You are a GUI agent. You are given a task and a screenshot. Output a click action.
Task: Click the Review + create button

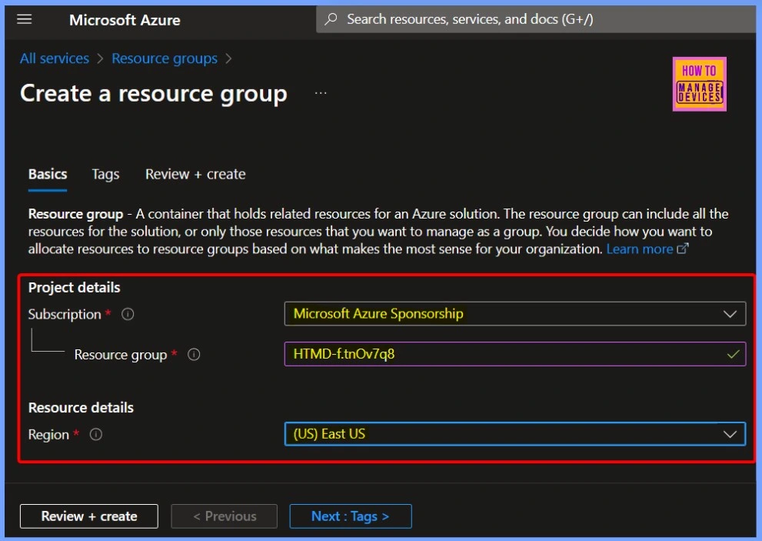[89, 516]
